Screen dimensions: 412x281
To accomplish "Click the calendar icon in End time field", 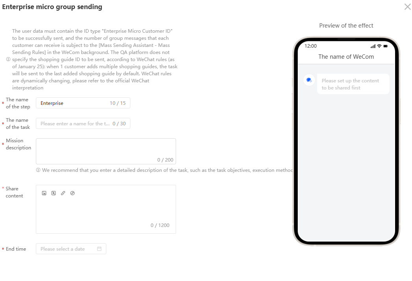I will [99, 249].
